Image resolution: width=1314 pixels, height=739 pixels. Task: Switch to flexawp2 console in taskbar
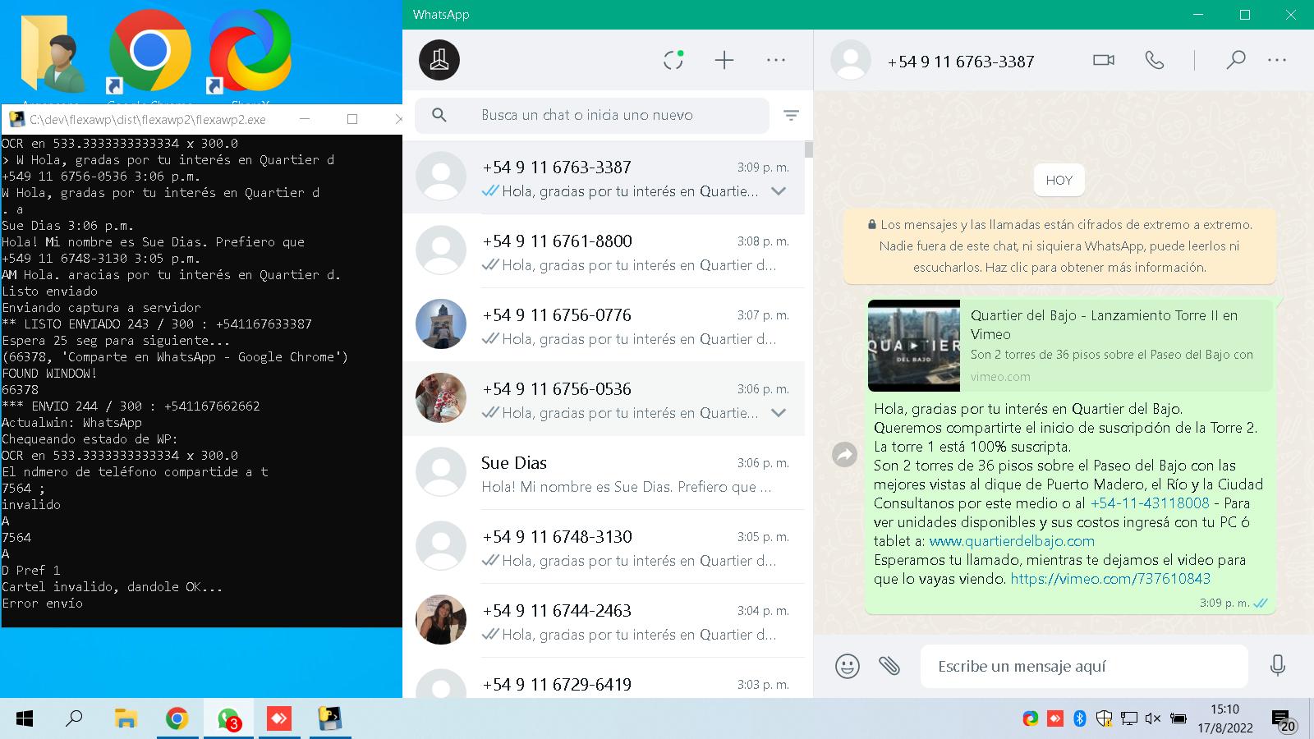pyautogui.click(x=330, y=719)
